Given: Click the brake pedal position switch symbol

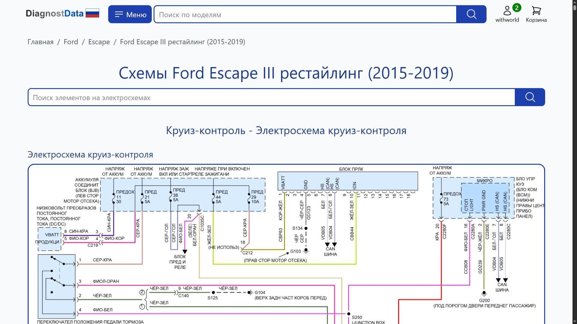Looking at the screenshot, I should point(56,286).
